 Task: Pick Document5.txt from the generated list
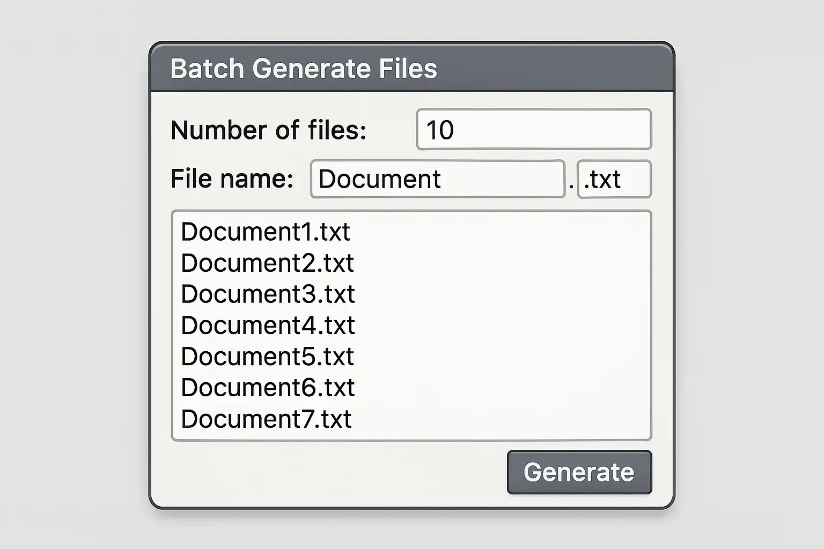click(267, 357)
